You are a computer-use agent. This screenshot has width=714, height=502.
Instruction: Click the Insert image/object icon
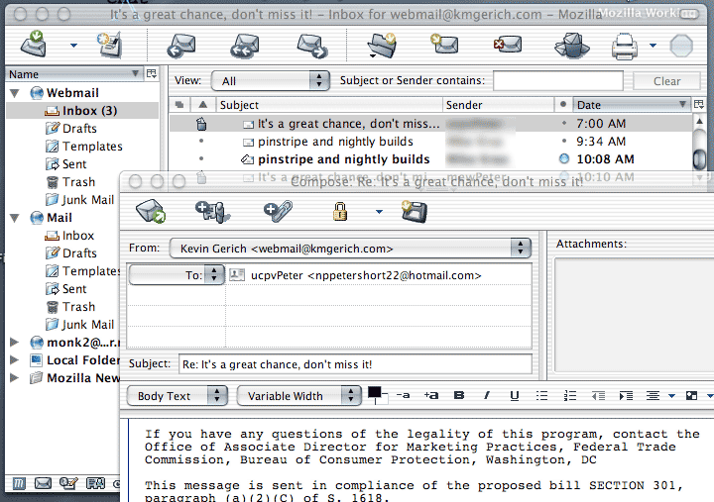[691, 396]
